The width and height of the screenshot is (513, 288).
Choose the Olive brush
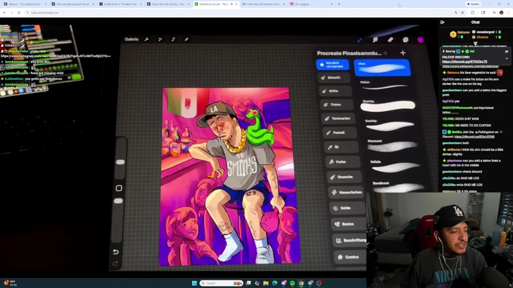pyautogui.click(x=382, y=68)
